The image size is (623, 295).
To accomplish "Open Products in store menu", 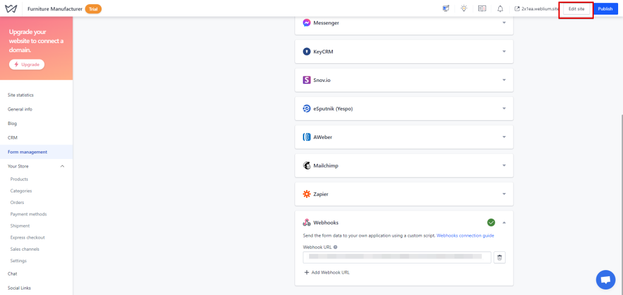I will click(x=19, y=179).
